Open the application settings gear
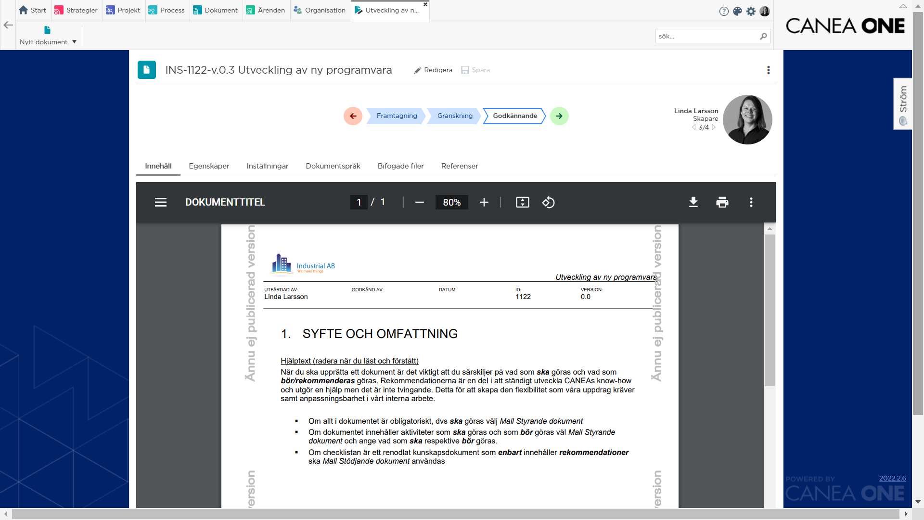This screenshot has height=520, width=924. (x=751, y=11)
